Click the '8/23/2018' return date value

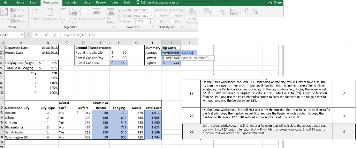(x=48, y=52)
